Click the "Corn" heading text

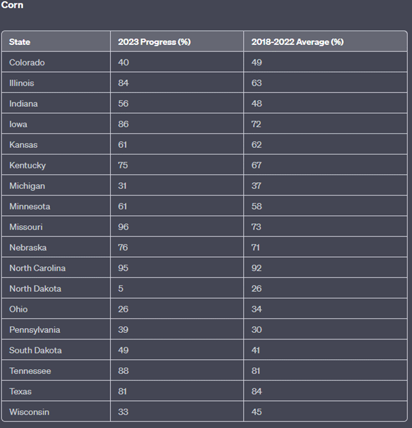click(x=13, y=5)
